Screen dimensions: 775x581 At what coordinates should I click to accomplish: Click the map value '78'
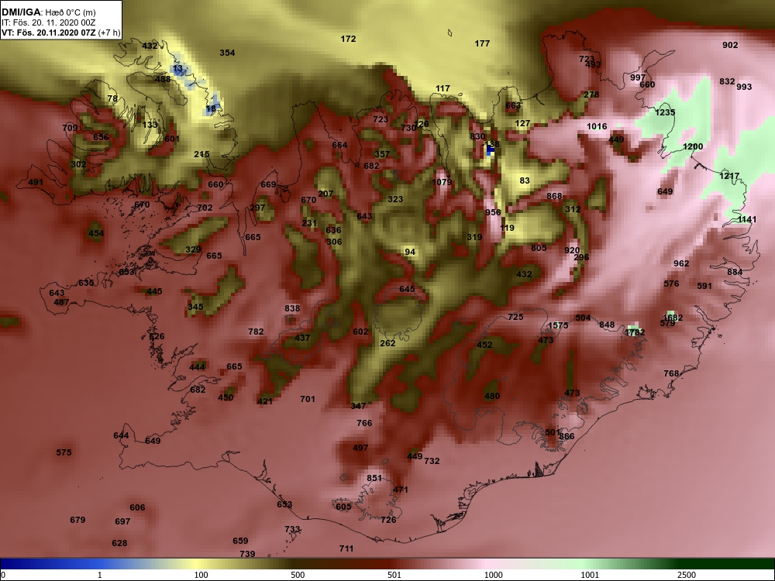coord(112,98)
